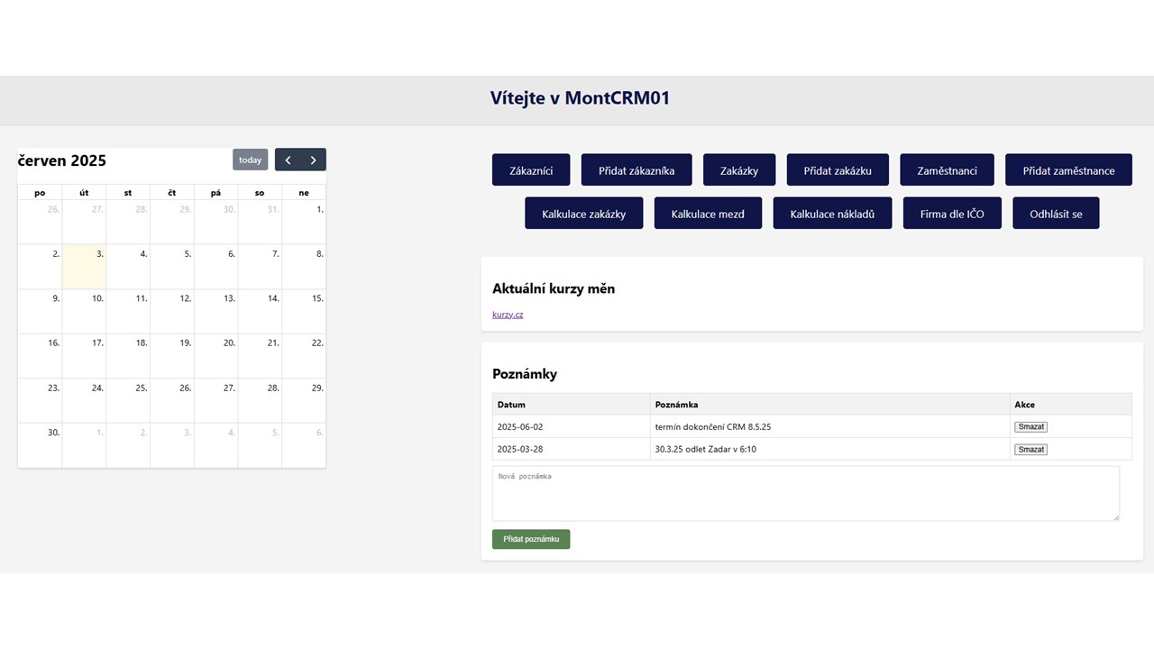The image size is (1154, 649).
Task: Open the Zakázky list
Action: pyautogui.click(x=739, y=170)
